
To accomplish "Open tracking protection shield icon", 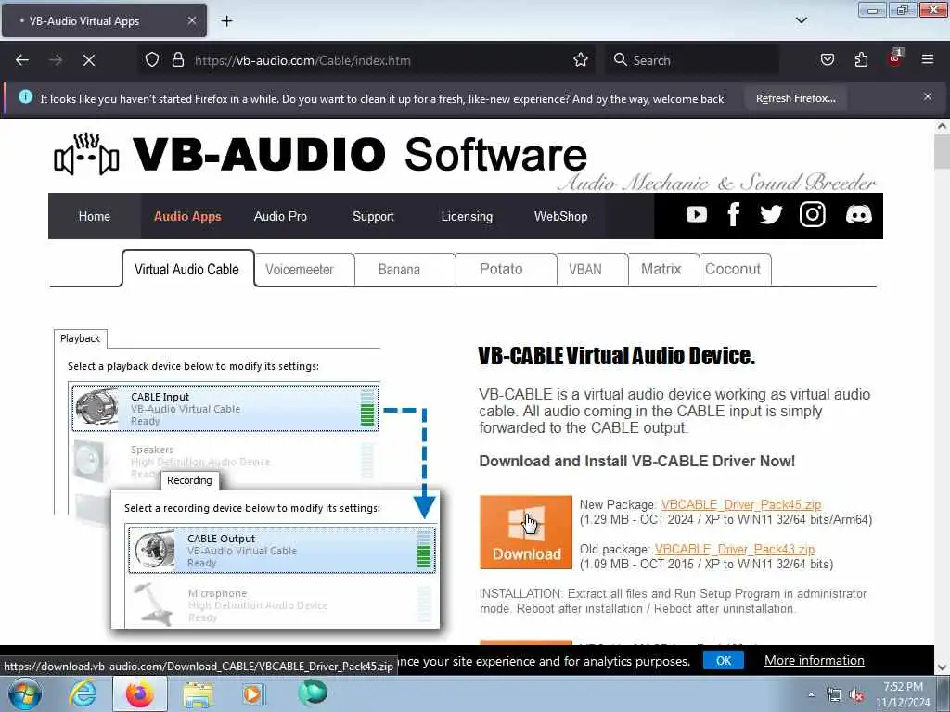I will pyautogui.click(x=152, y=60).
